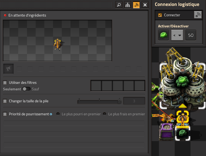This screenshot has height=156, width=206.
Task: Select the first filter slot
Action: 96,86
